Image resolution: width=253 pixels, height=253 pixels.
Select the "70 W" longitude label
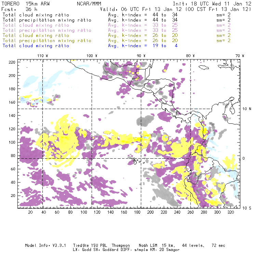240,56
